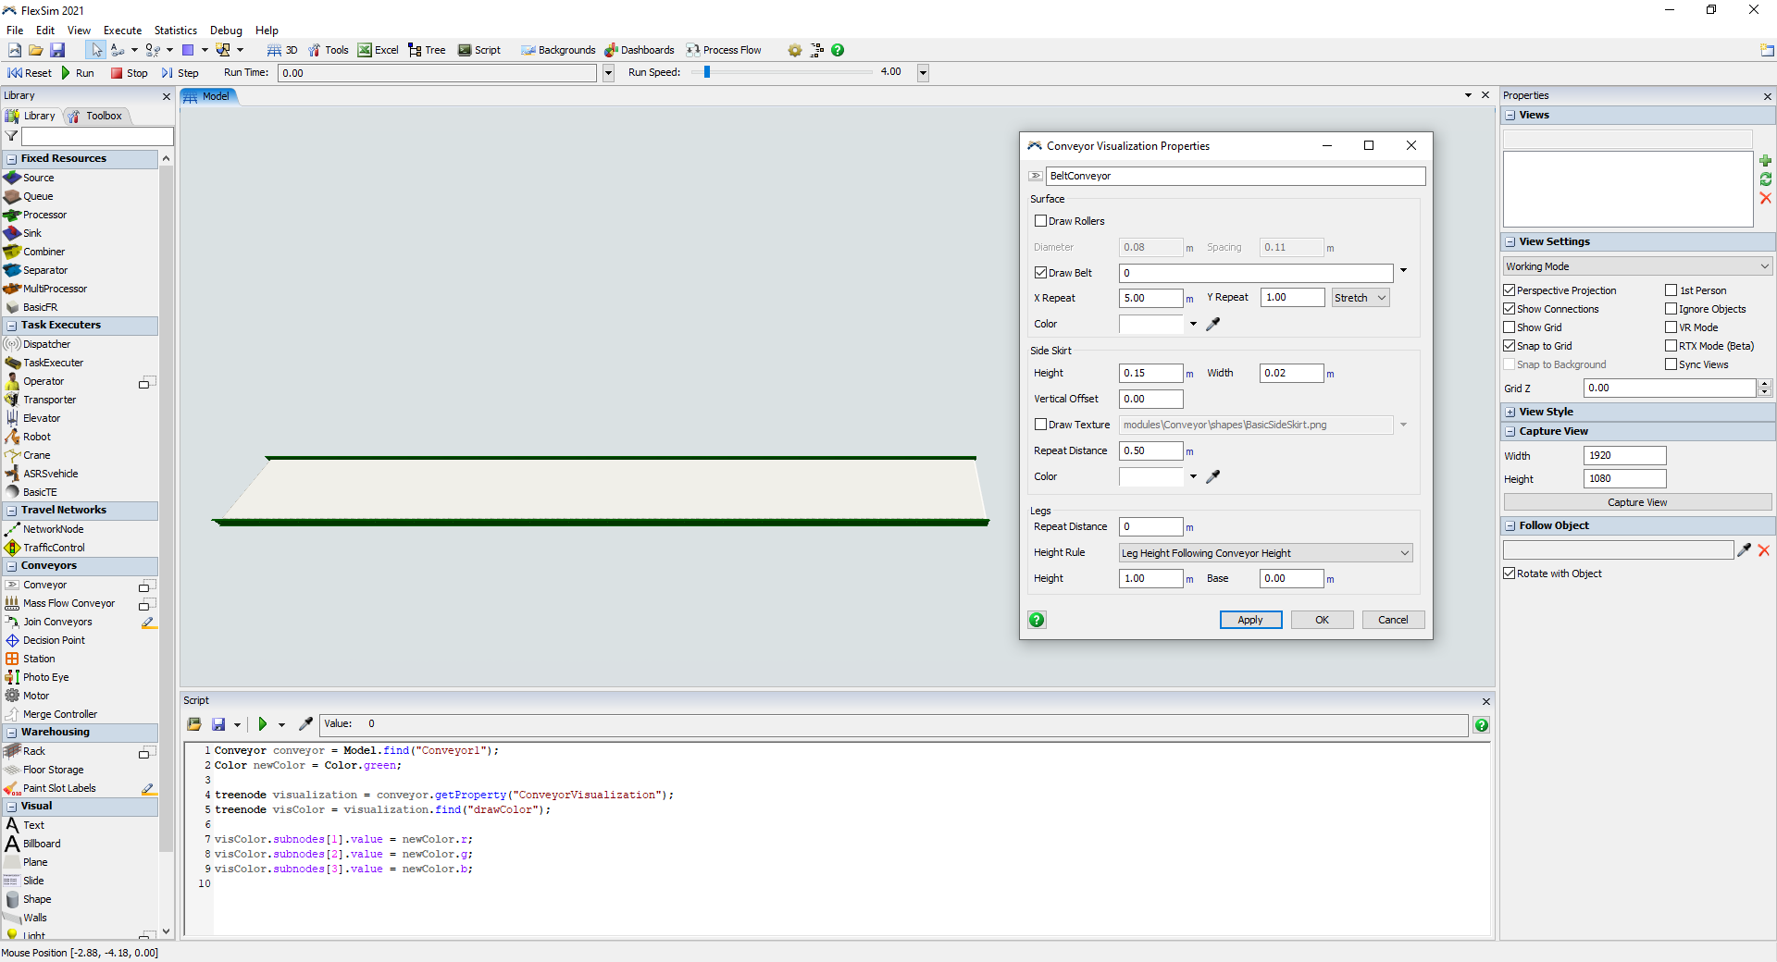1777x962 pixels.
Task: Collapse the Fixed Resources library section
Action: [x=12, y=159]
